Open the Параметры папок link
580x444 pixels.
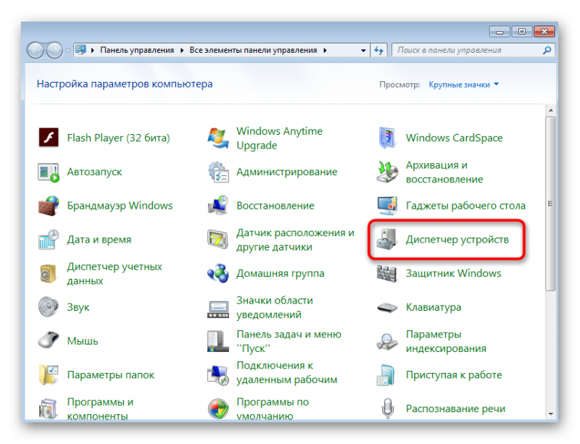click(111, 375)
